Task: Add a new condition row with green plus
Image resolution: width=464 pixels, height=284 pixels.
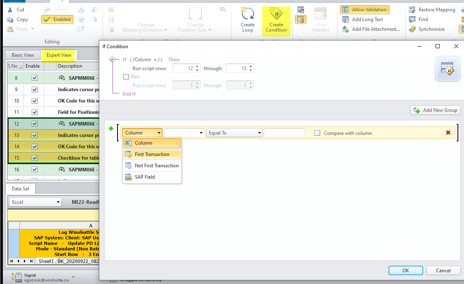Action: click(111, 128)
